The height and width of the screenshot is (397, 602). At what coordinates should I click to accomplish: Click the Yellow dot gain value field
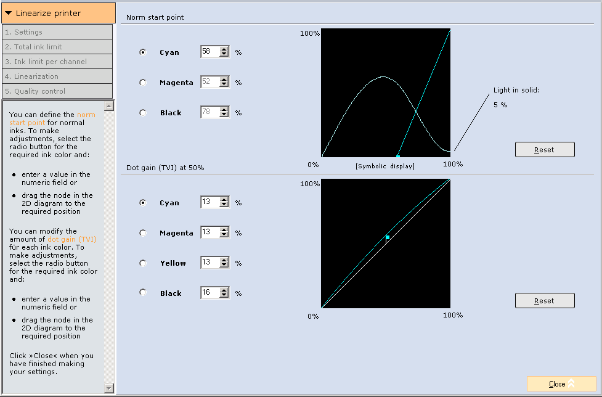(x=209, y=263)
